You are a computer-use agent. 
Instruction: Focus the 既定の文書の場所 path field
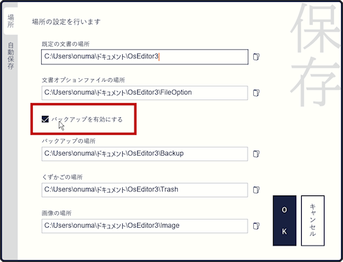[x=145, y=57]
